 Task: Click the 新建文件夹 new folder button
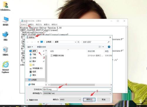pyautogui.click(x=41, y=47)
